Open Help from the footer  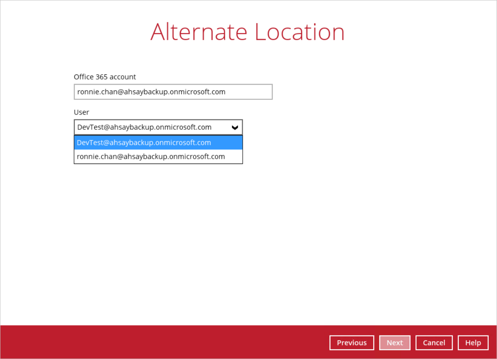coord(473,343)
